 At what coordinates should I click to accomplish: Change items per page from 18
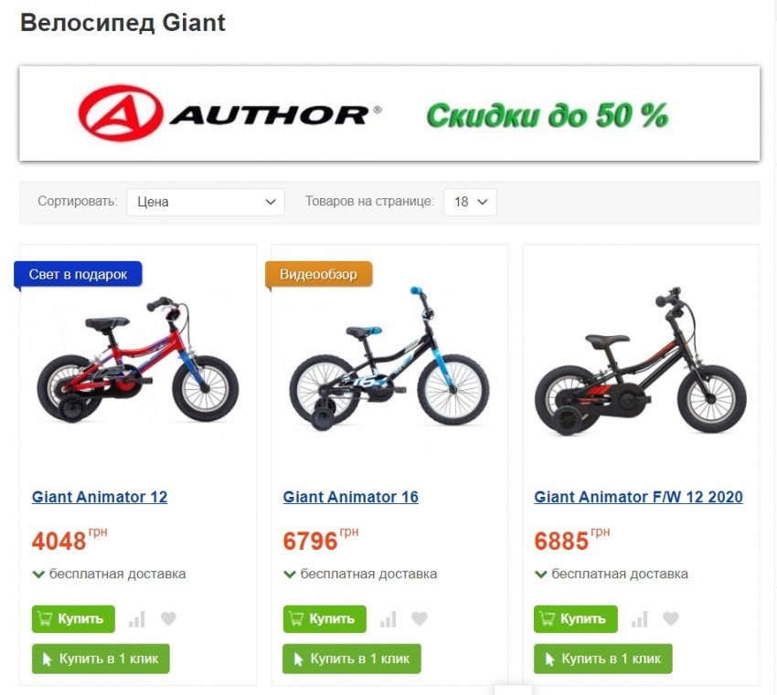(x=470, y=202)
